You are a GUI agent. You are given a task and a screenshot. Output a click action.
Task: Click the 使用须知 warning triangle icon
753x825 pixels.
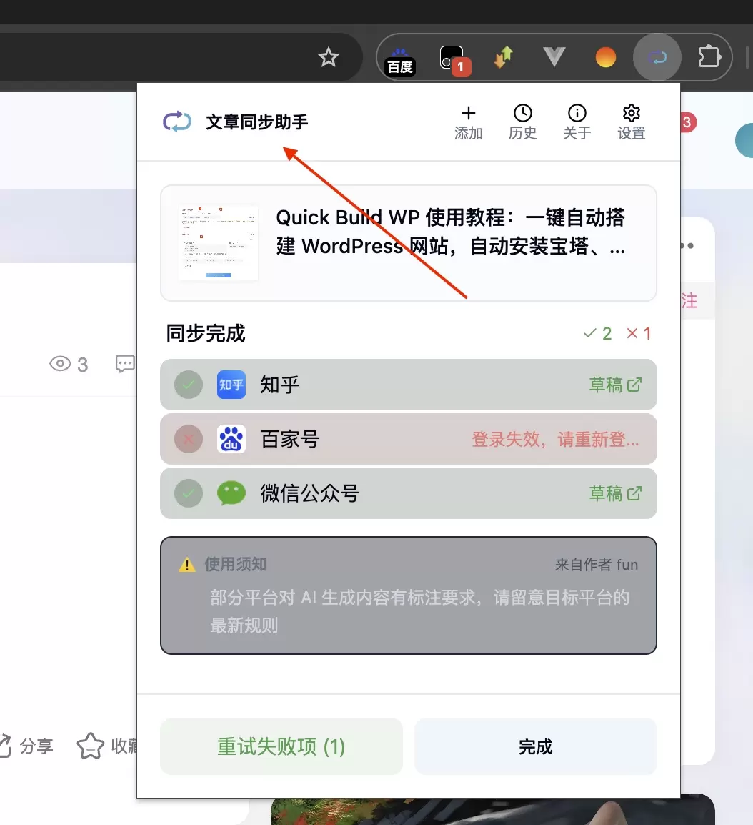pyautogui.click(x=186, y=565)
